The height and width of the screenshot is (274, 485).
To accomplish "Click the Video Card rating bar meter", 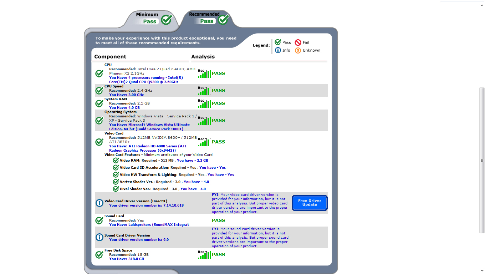I will 204,142.
